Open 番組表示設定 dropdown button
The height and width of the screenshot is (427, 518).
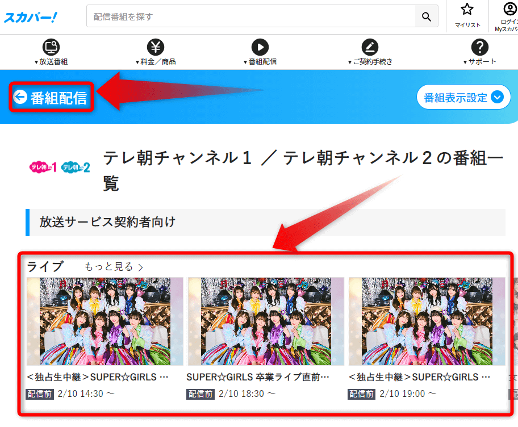[463, 97]
